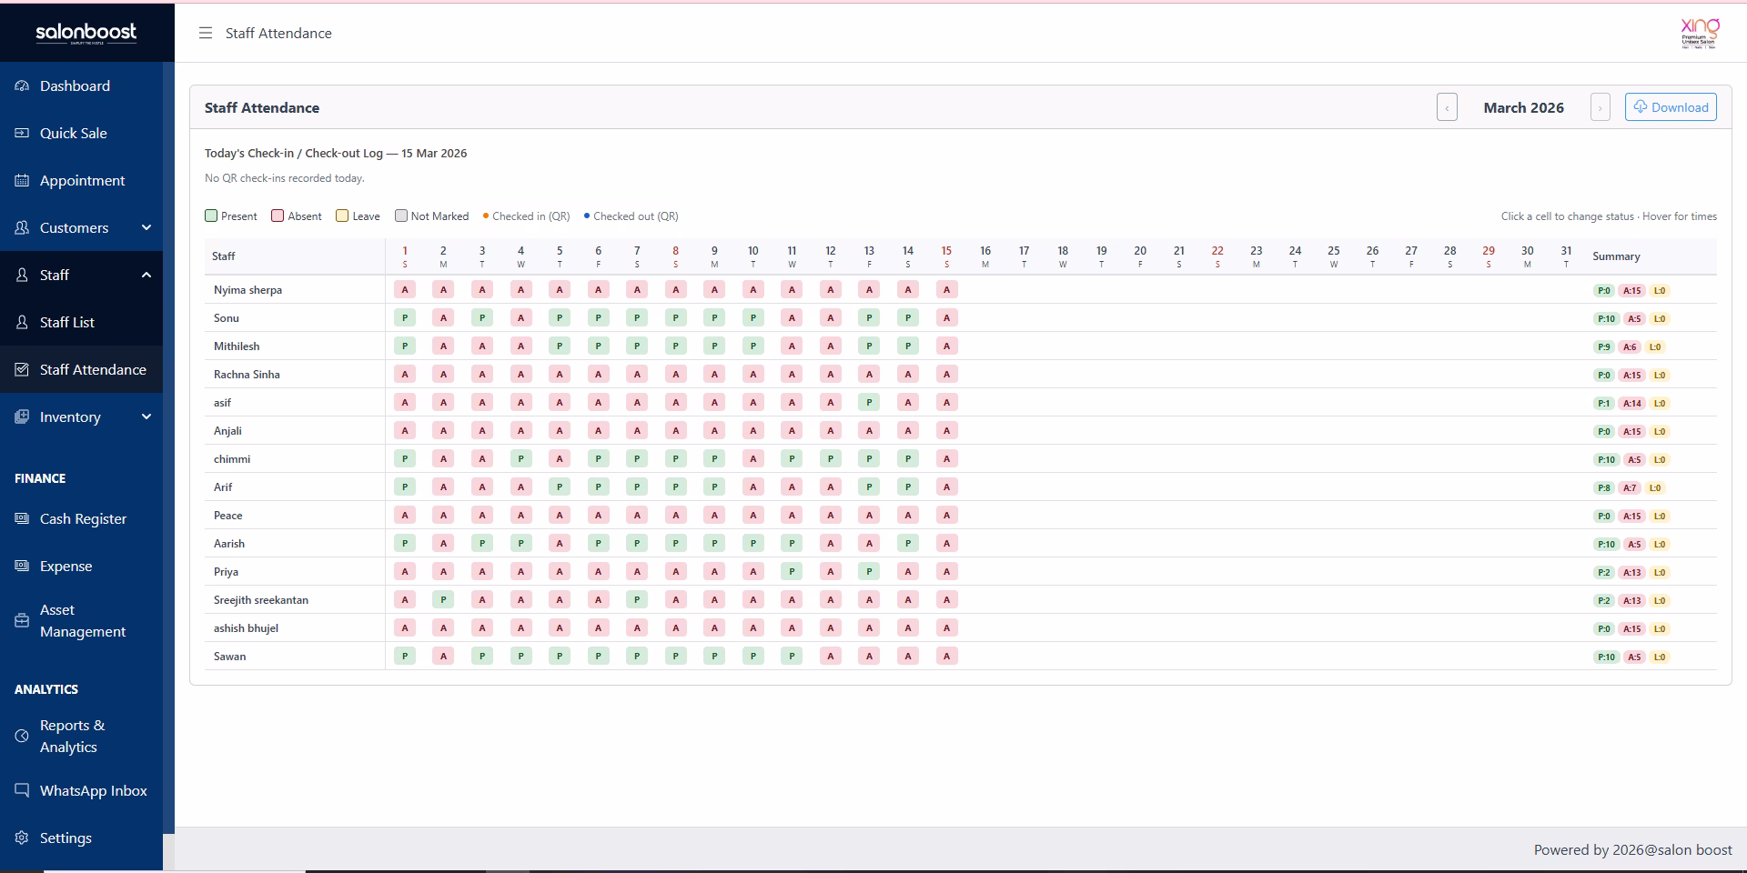
Task: Expand the Customers submenu chevron
Action: 146,227
